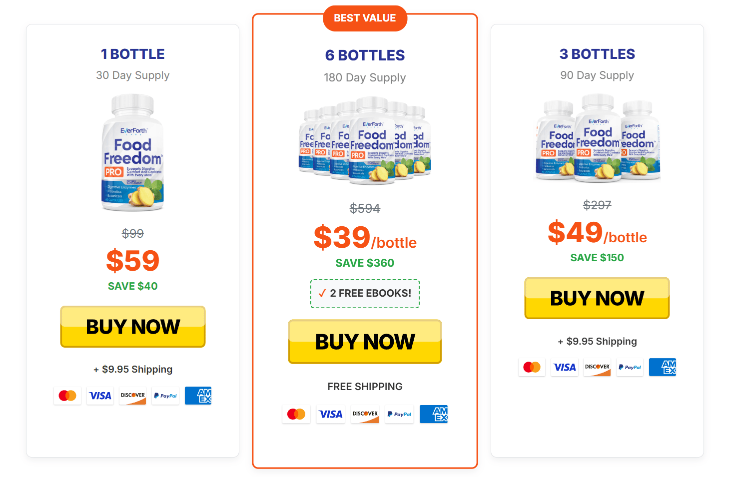Select the Amex icon beneath the 6 Bottles price
This screenshot has width=731, height=477.
click(433, 414)
